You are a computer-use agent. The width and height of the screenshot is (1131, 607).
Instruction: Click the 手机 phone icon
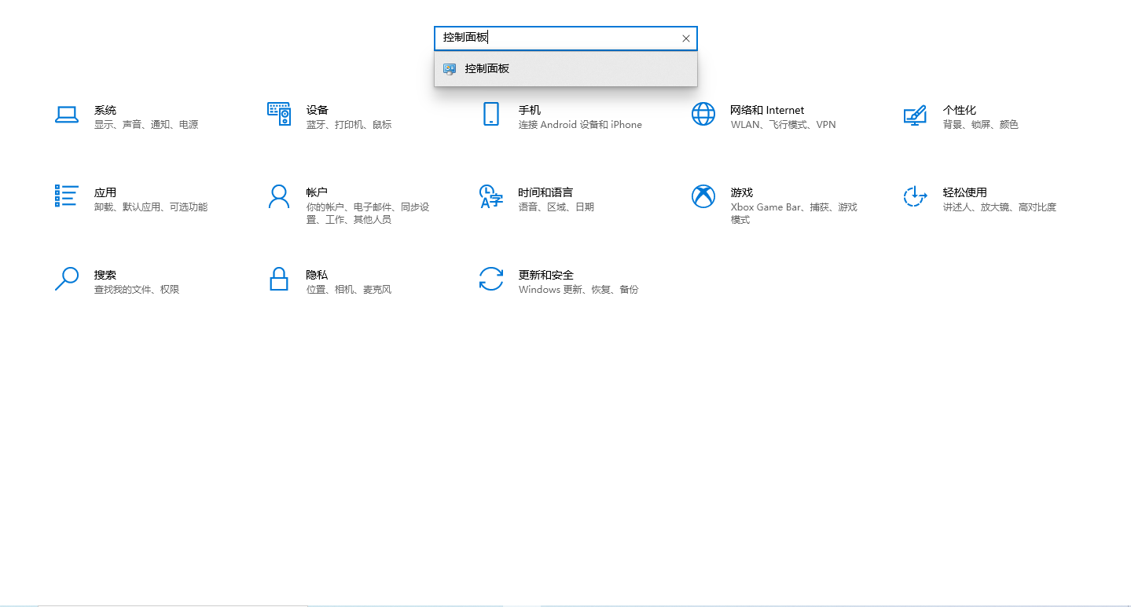click(x=491, y=114)
